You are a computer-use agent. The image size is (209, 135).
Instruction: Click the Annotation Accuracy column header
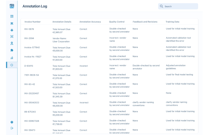click(x=90, y=22)
